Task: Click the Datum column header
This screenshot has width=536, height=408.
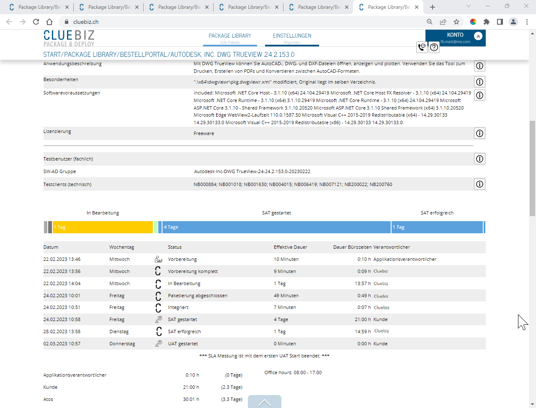Action: point(51,247)
